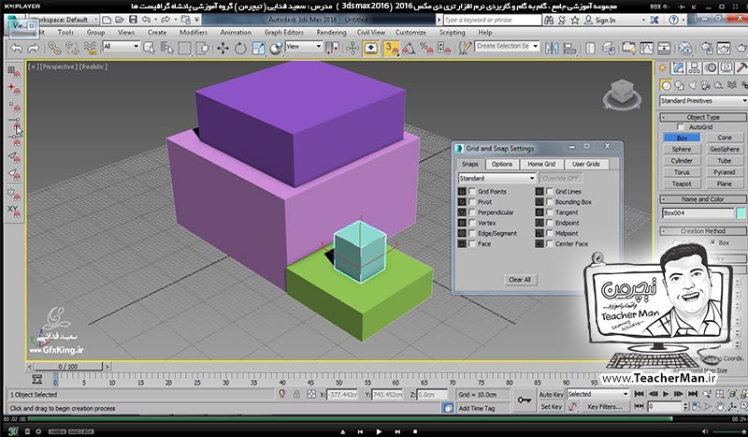Collapse the Name and Color rollout
Screen dimensions: 748x437
[703, 199]
